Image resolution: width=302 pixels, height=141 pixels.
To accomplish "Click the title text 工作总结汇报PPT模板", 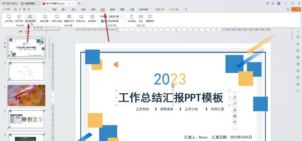I will (171, 98).
